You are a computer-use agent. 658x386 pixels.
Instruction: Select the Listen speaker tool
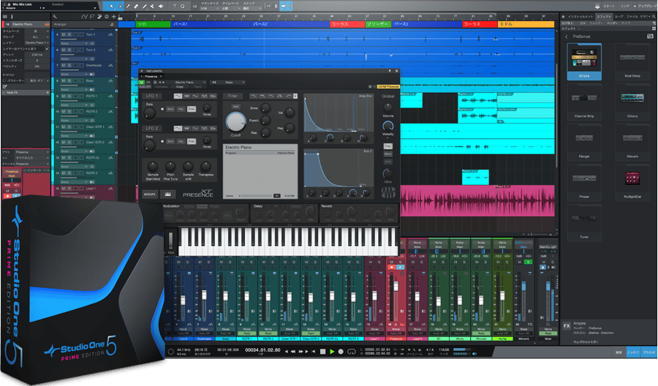click(161, 7)
